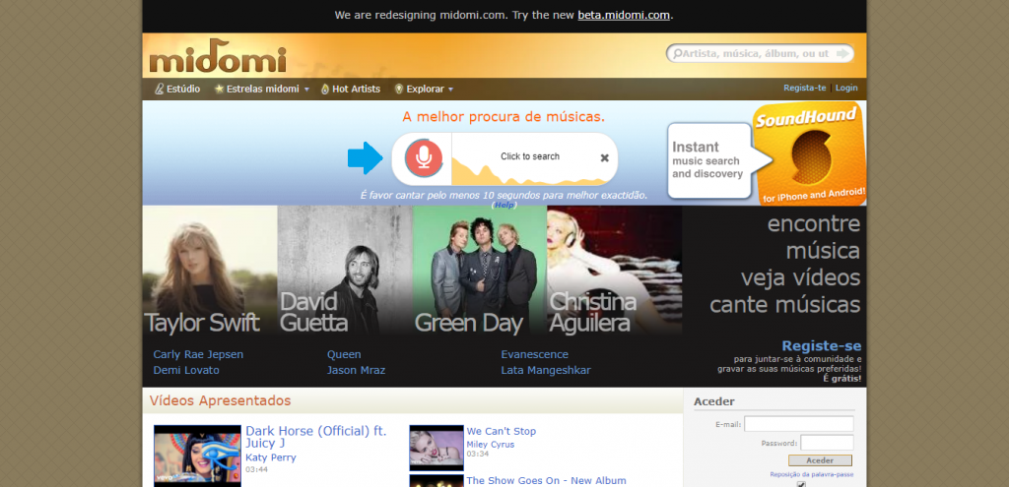Click the E-mail input field
This screenshot has width=1009, height=487.
798,424
